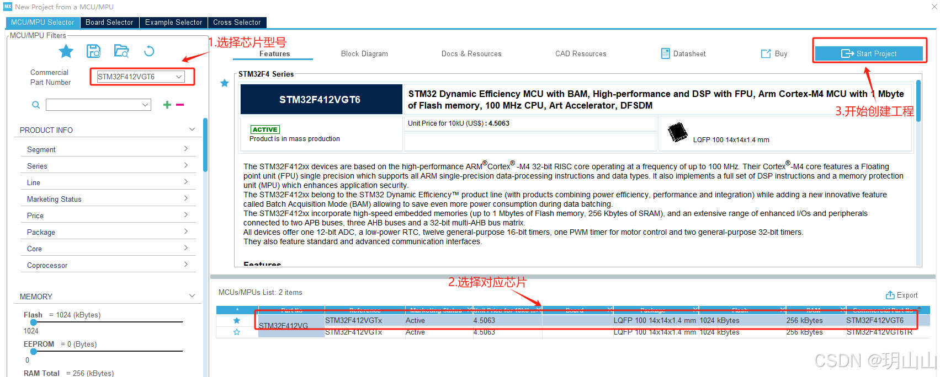The image size is (940, 377).
Task: Open the Docs & Resources tab
Action: click(x=471, y=53)
